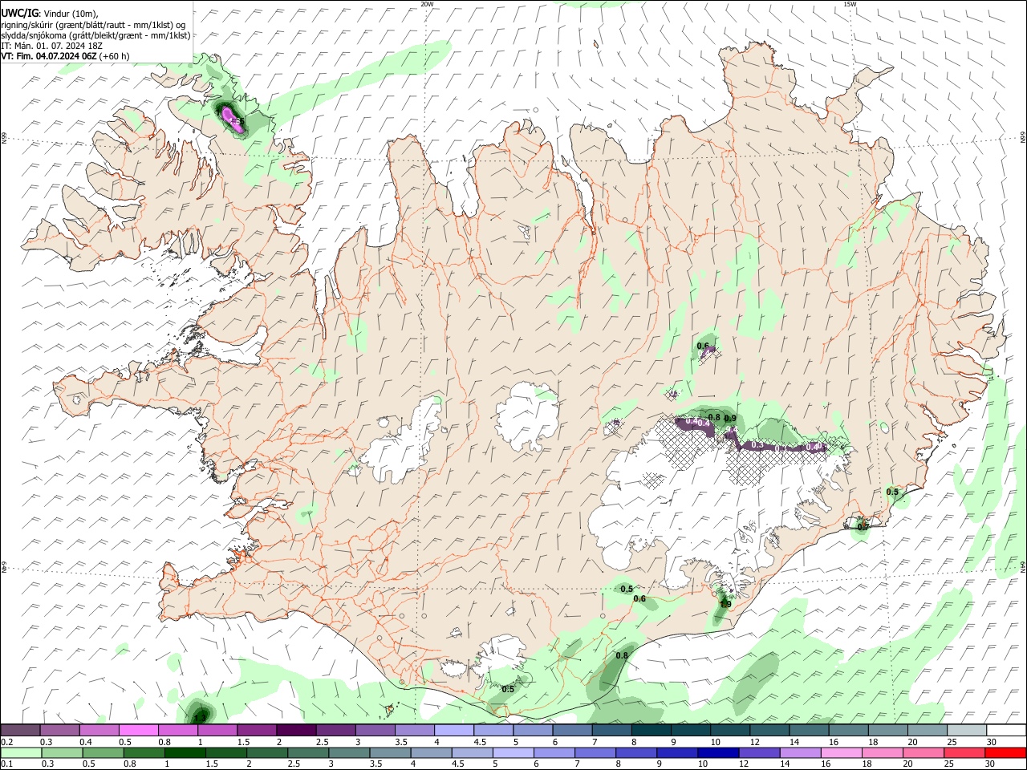The height and width of the screenshot is (770, 1027).
Task: Pick the deep blue 10 swatch in the lower row
Action: [x=718, y=752]
